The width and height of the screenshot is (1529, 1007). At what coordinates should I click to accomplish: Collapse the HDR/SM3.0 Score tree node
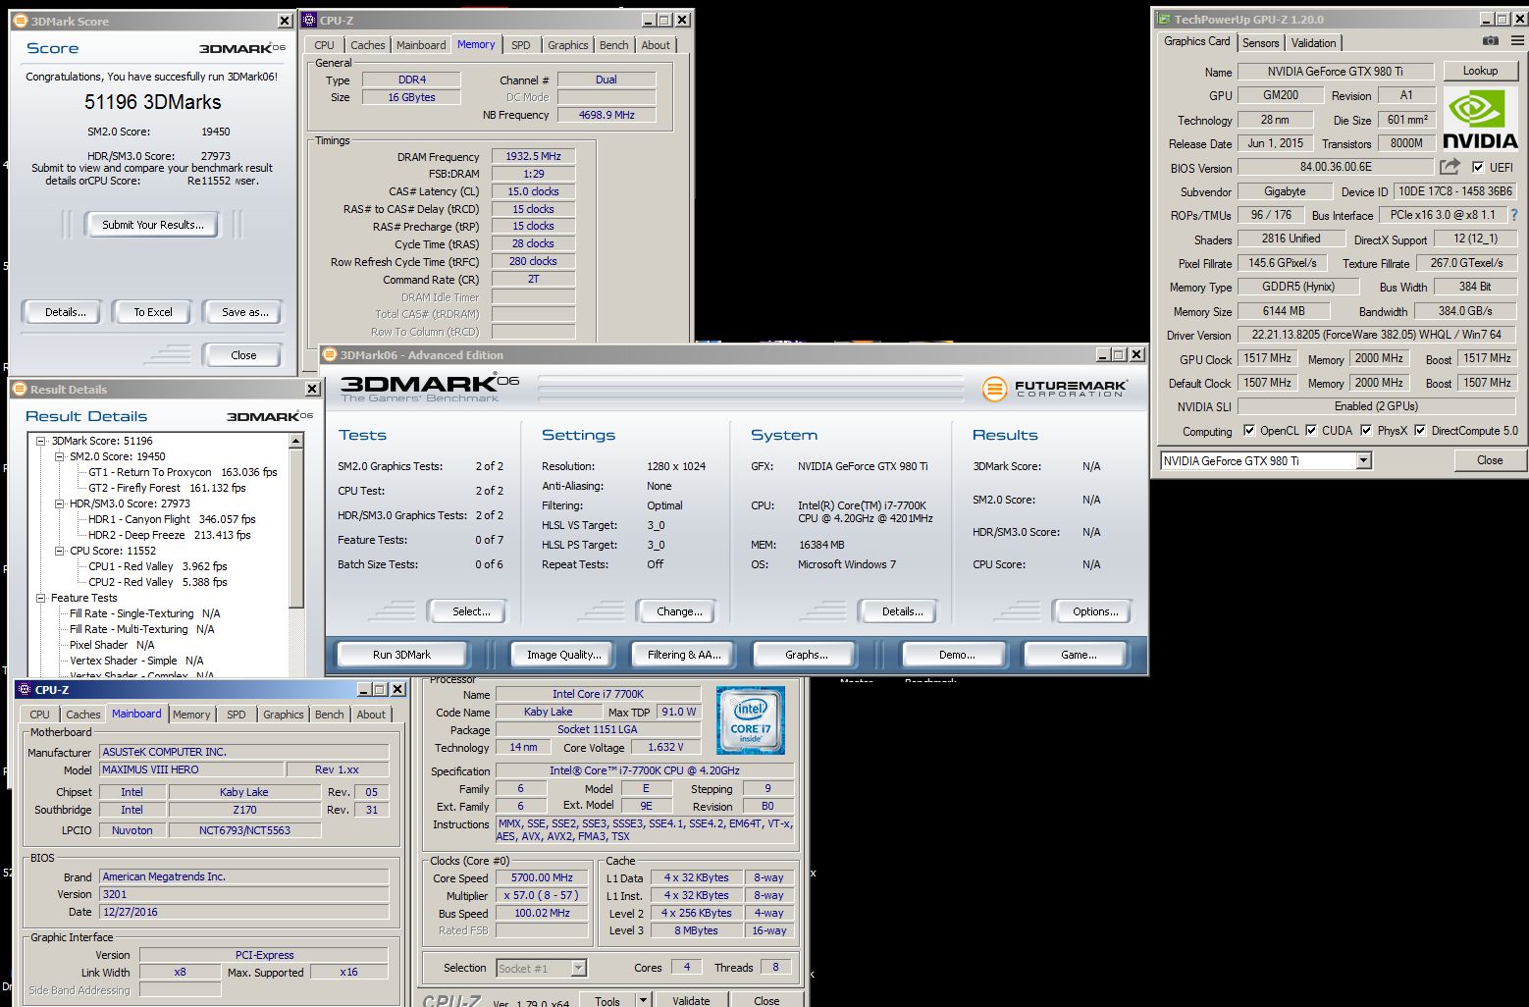point(60,503)
